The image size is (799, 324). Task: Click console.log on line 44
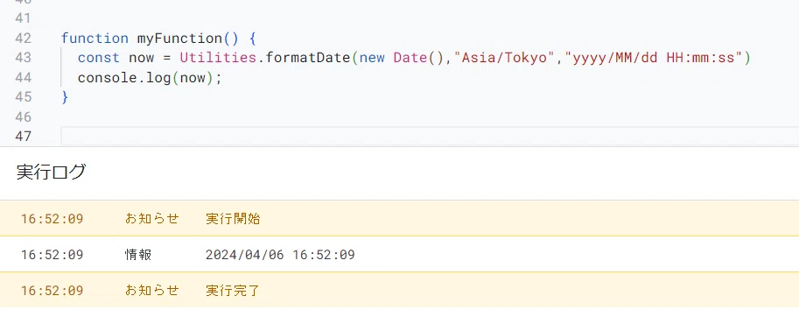pos(124,78)
